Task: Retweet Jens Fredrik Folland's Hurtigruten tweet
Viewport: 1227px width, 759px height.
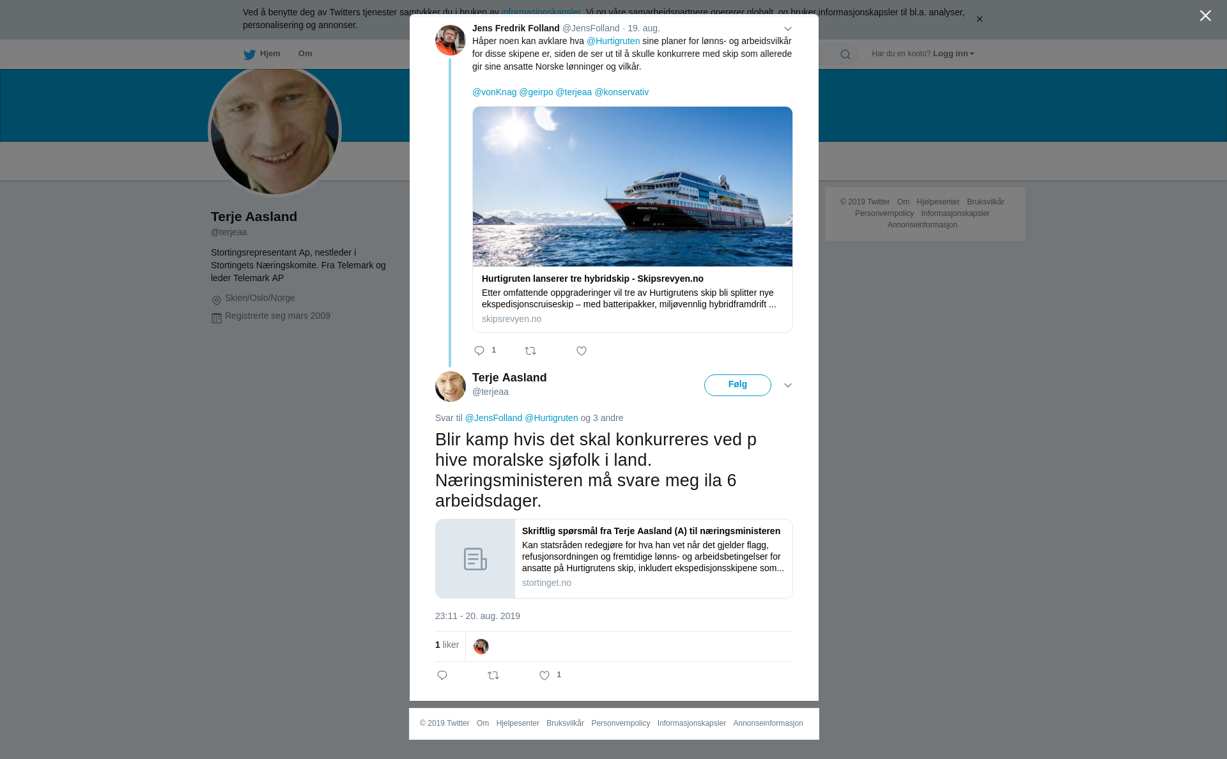Action: (x=530, y=351)
